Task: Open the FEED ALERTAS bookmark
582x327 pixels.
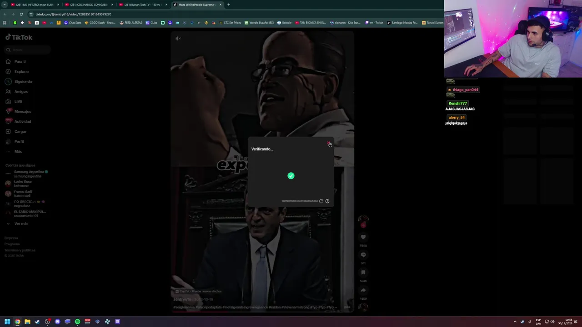Action: [130, 23]
